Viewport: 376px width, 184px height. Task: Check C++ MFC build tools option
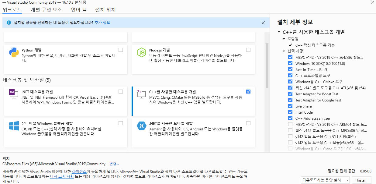[x=290, y=130]
